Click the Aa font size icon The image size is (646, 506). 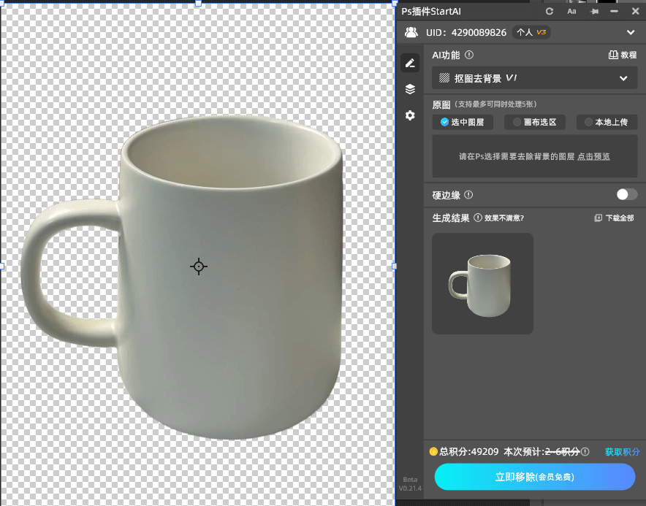pyautogui.click(x=571, y=11)
